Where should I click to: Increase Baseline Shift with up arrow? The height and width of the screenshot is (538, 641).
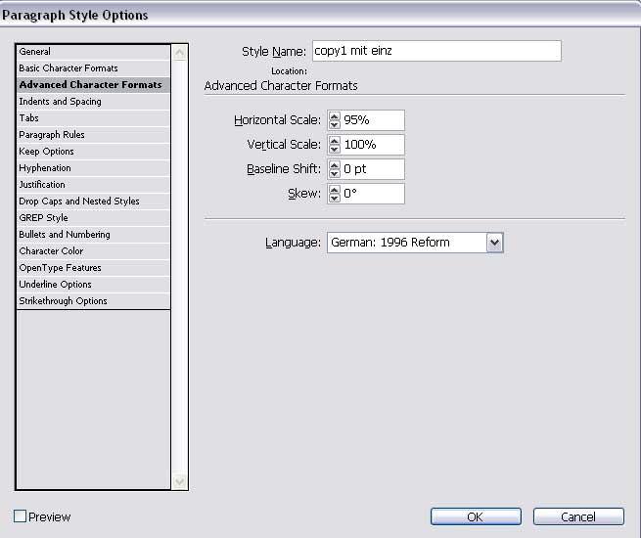pyautogui.click(x=335, y=165)
